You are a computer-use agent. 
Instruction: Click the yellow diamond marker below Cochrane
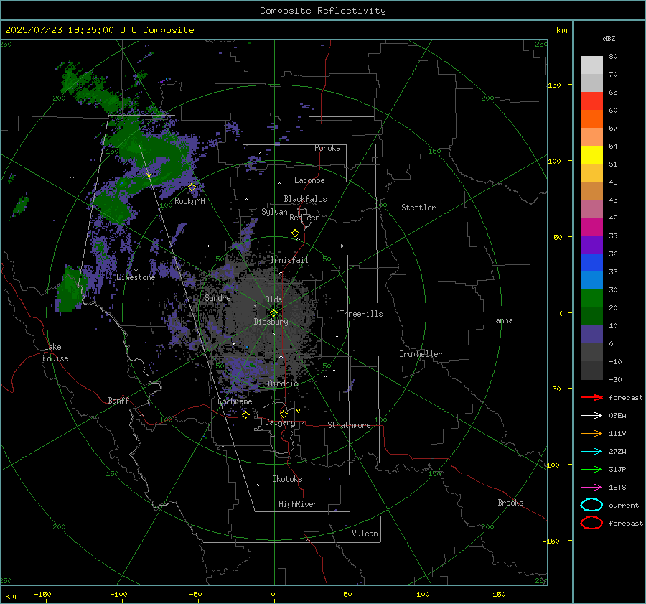pyautogui.click(x=245, y=414)
